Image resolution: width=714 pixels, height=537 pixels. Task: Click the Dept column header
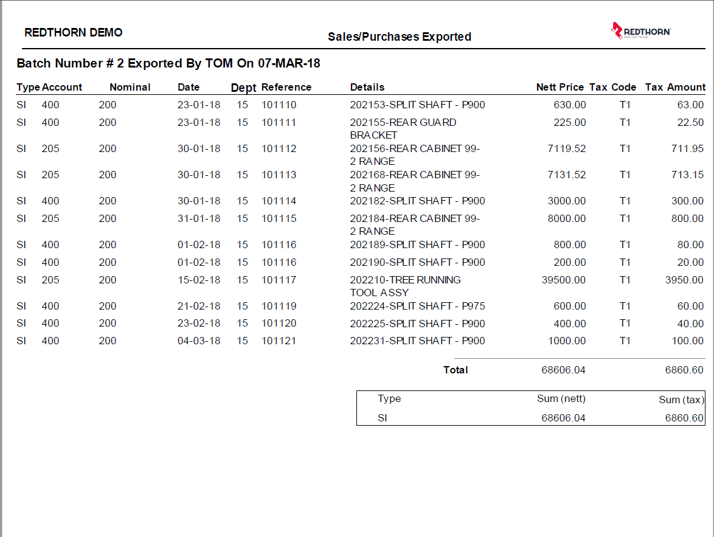click(243, 87)
